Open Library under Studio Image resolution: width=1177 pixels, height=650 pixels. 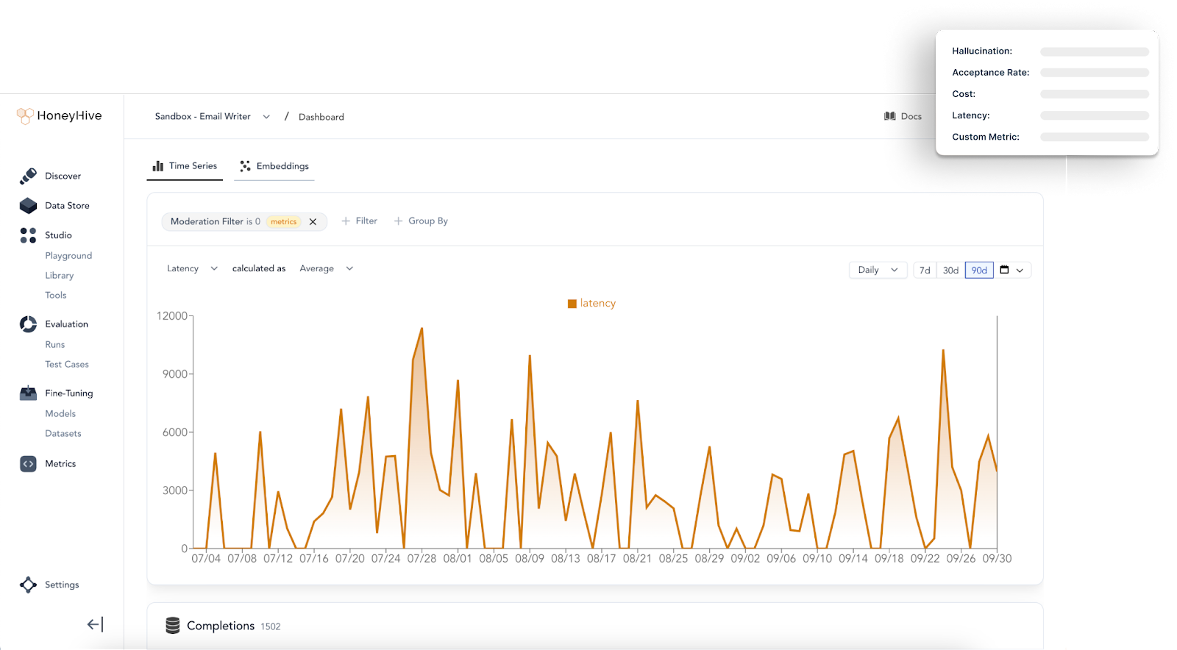click(60, 276)
